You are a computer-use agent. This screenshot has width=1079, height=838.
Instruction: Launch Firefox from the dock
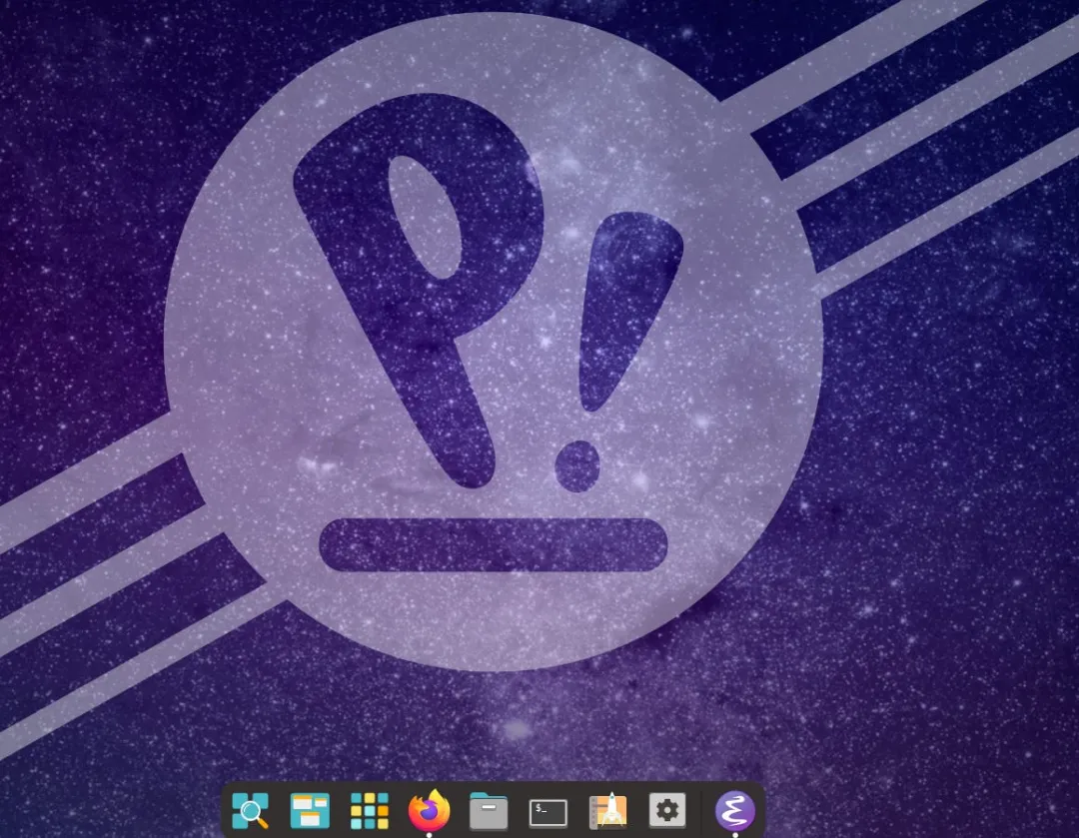pyautogui.click(x=429, y=810)
